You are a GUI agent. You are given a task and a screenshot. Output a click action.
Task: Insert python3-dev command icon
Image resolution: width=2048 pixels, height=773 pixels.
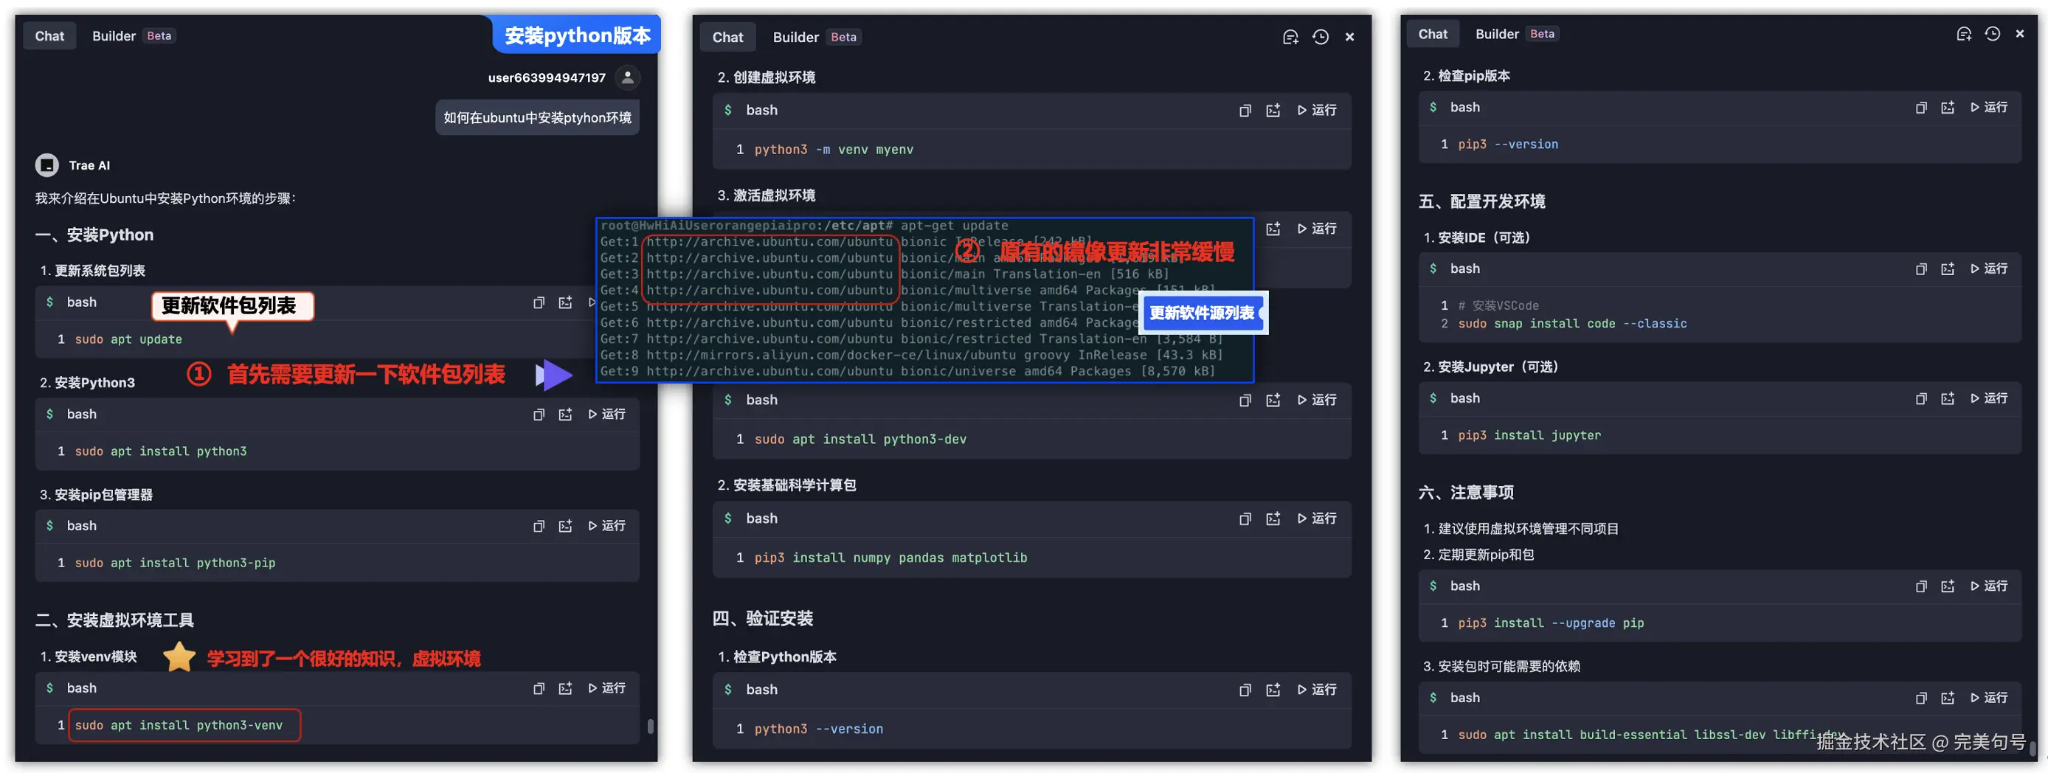click(1273, 401)
